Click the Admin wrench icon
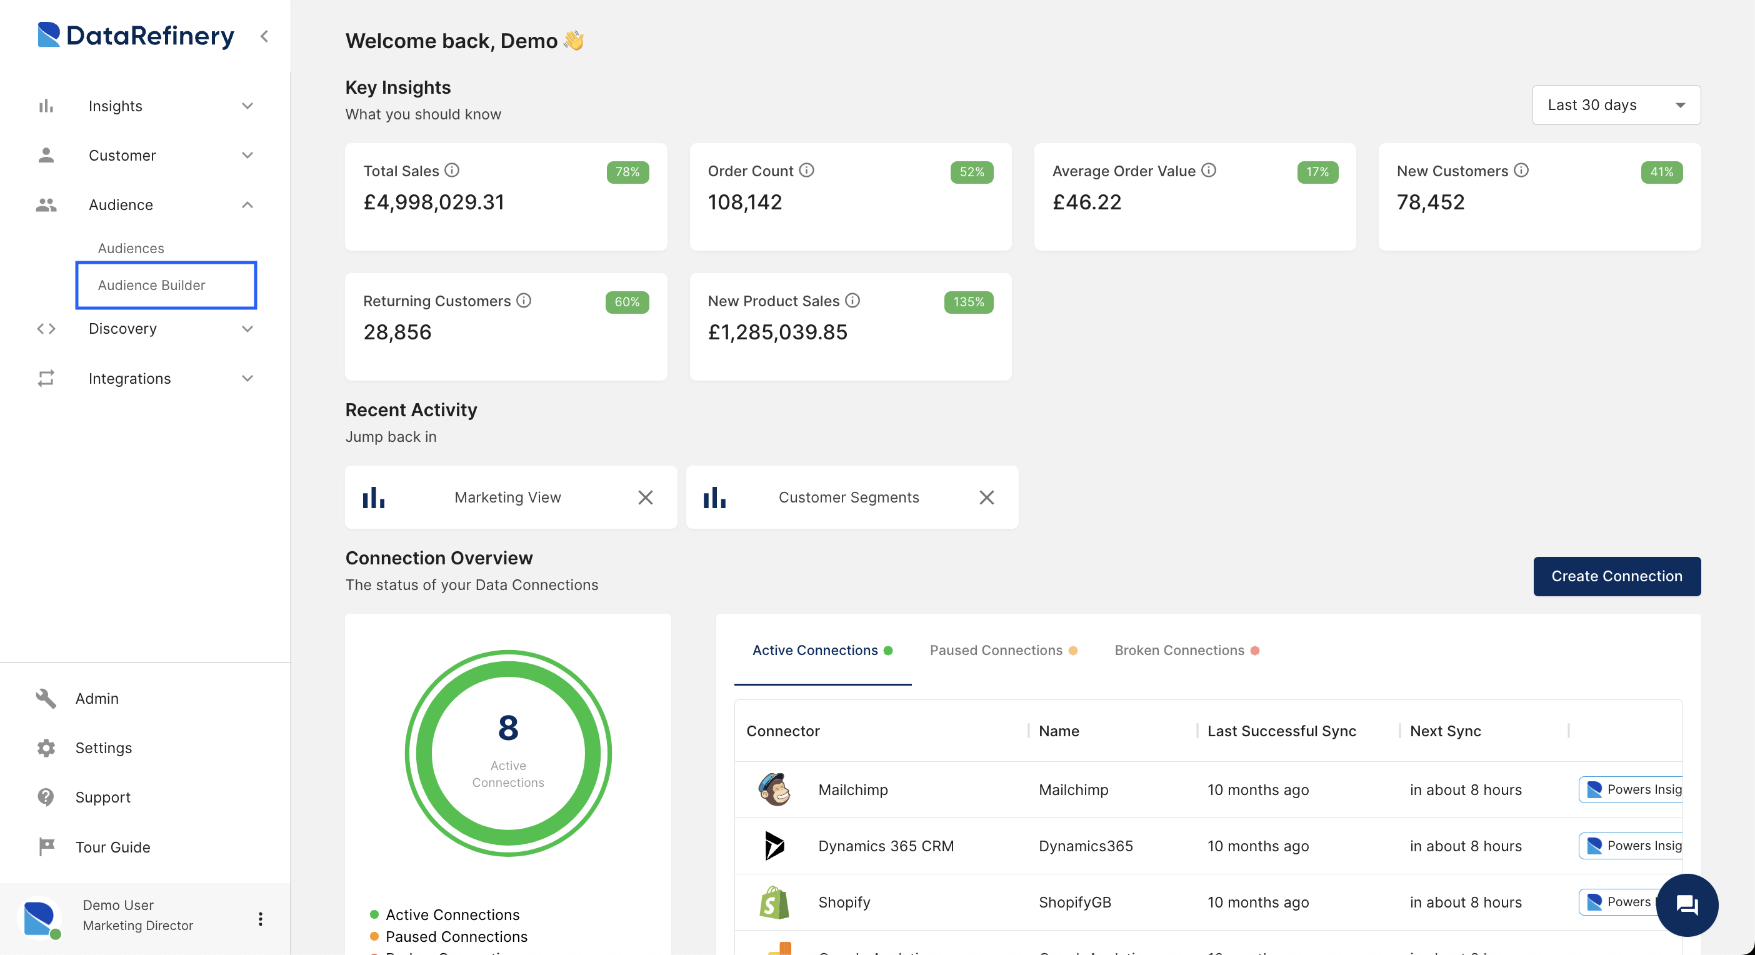Image resolution: width=1755 pixels, height=955 pixels. click(x=46, y=698)
